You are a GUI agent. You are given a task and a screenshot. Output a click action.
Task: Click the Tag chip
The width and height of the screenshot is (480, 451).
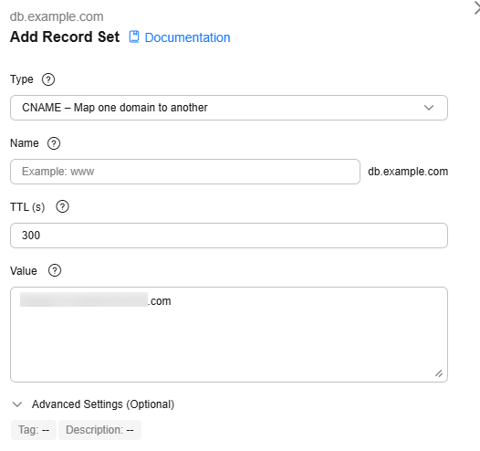coord(34,430)
